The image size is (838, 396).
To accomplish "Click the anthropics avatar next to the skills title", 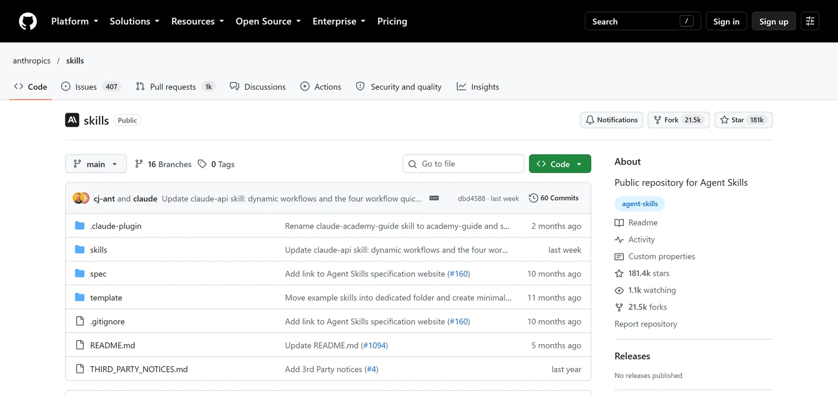I will click(72, 120).
